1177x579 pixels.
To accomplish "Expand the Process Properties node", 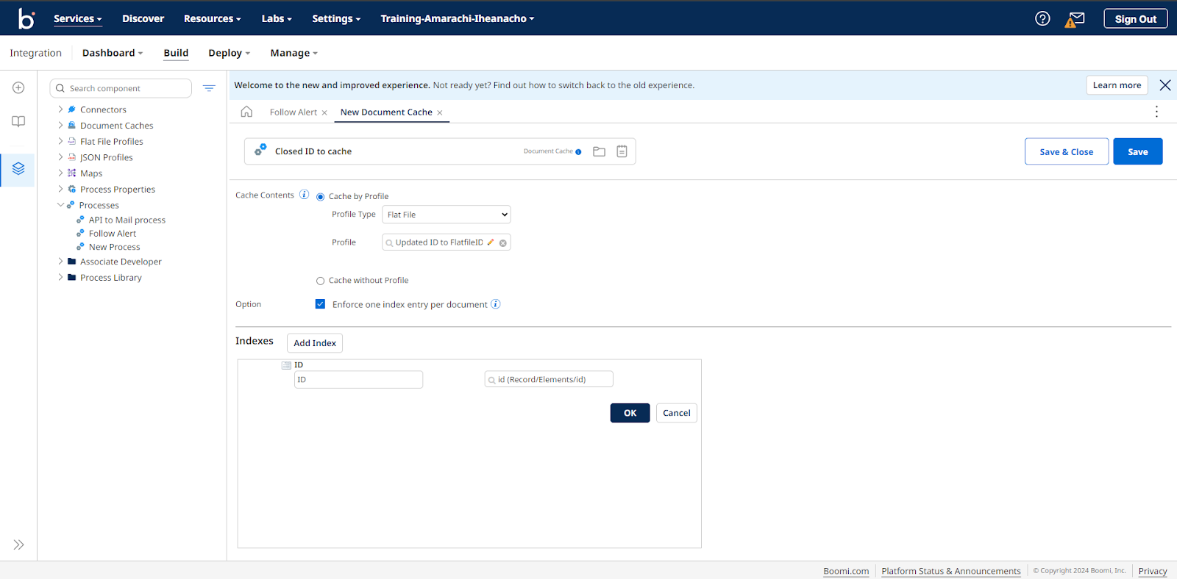I will point(60,189).
